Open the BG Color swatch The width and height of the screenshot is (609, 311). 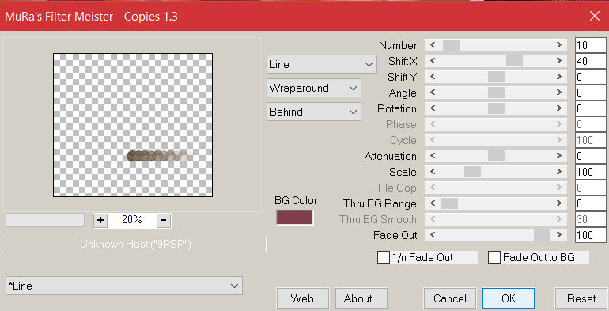click(294, 218)
